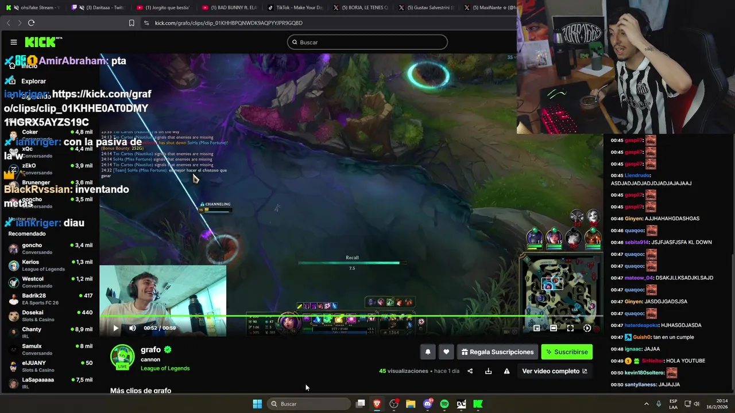735x413 pixels.
Task: Switch to MaxiNante tab
Action: [x=488, y=7]
